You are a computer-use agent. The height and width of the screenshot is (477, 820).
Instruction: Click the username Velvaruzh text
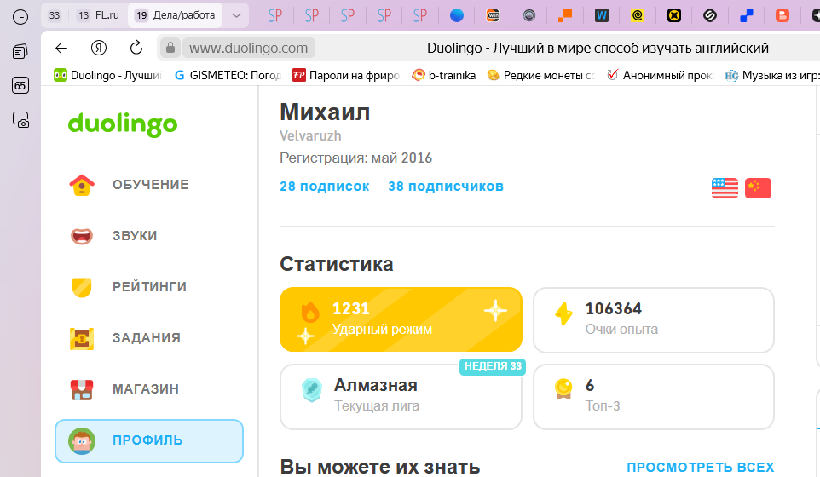pos(310,135)
